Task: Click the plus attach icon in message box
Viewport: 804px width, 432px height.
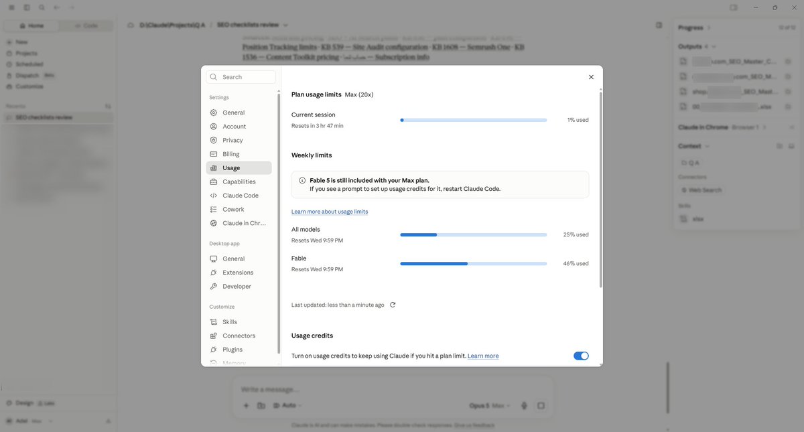Action: pos(246,405)
